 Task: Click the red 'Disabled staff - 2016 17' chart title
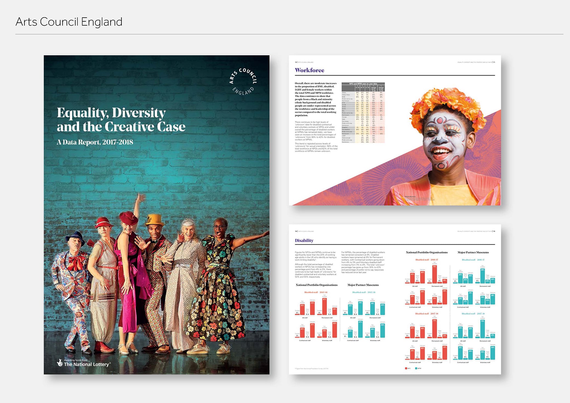click(427, 260)
